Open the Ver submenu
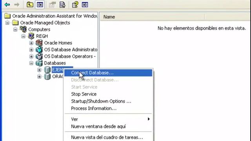251x141 pixels. point(108,119)
